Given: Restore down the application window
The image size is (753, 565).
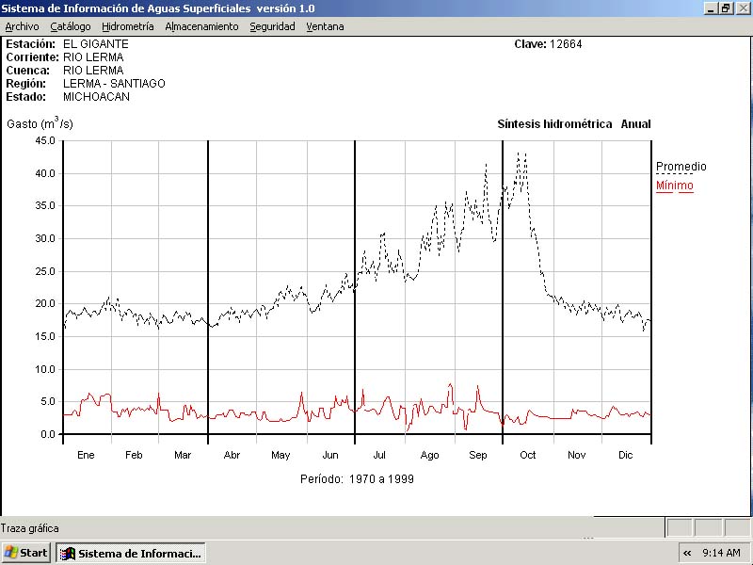Looking at the screenshot, I should 726,8.
